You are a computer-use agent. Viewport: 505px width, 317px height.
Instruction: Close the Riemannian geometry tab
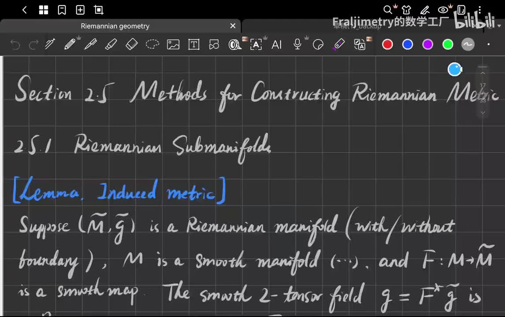coord(233,26)
